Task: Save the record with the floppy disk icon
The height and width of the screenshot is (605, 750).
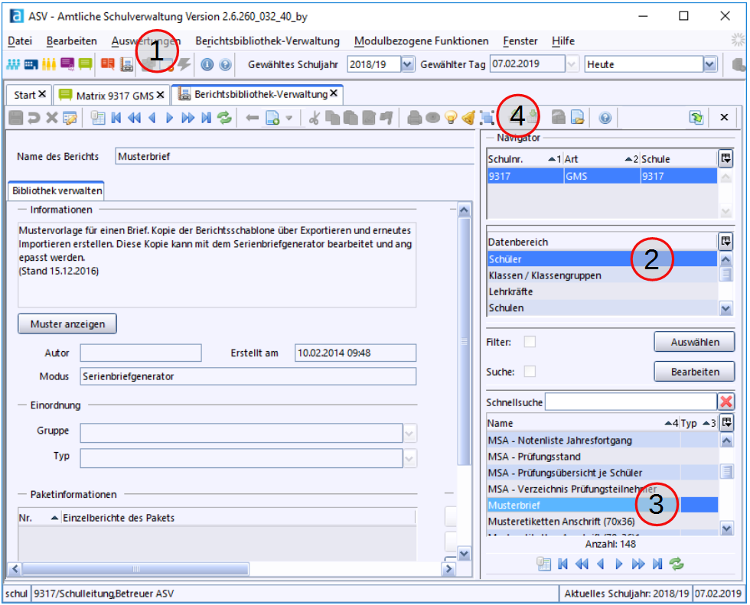Action: [x=16, y=118]
